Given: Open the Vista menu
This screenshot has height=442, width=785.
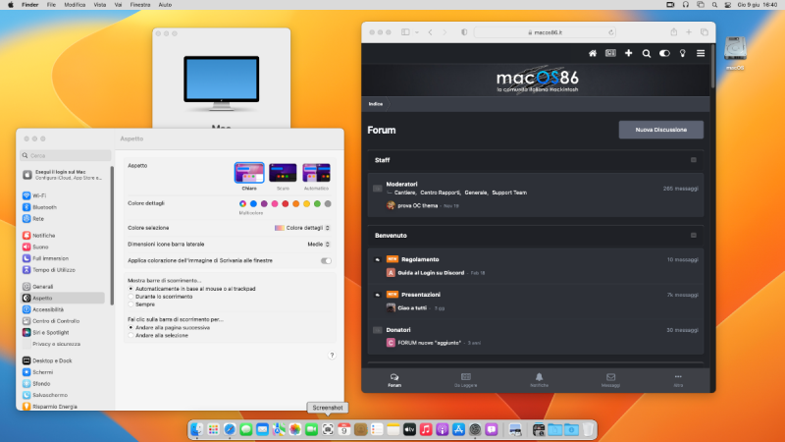Looking at the screenshot, I should pyautogui.click(x=100, y=5).
